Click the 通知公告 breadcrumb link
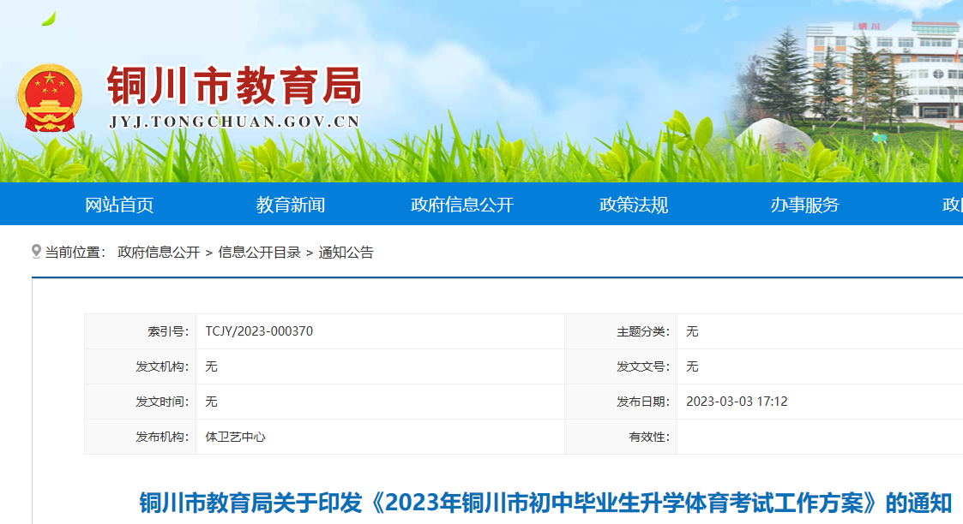Screen dimensions: 963x524 point(346,253)
